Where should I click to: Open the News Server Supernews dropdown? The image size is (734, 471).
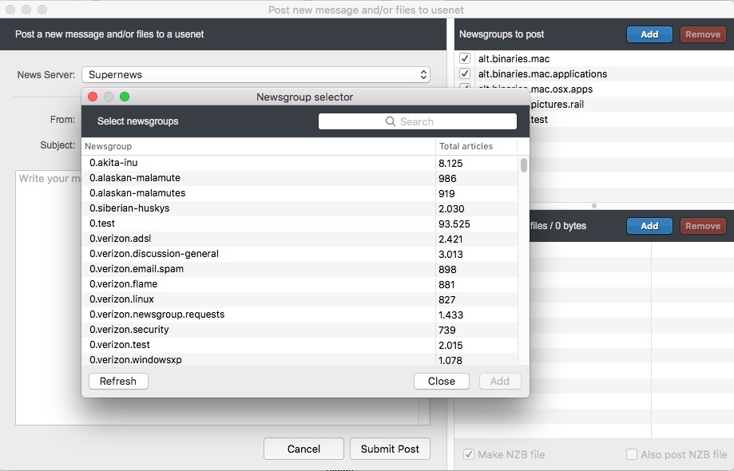point(256,75)
